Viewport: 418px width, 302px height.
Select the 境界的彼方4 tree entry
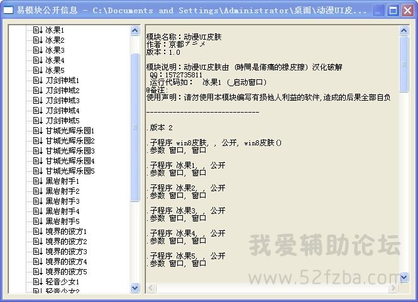click(66, 262)
